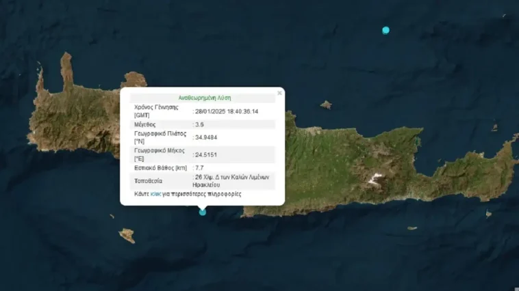This screenshot has height=291, width=519.
Task: Click the Τοποθεσία row label
Action: pyautogui.click(x=149, y=180)
